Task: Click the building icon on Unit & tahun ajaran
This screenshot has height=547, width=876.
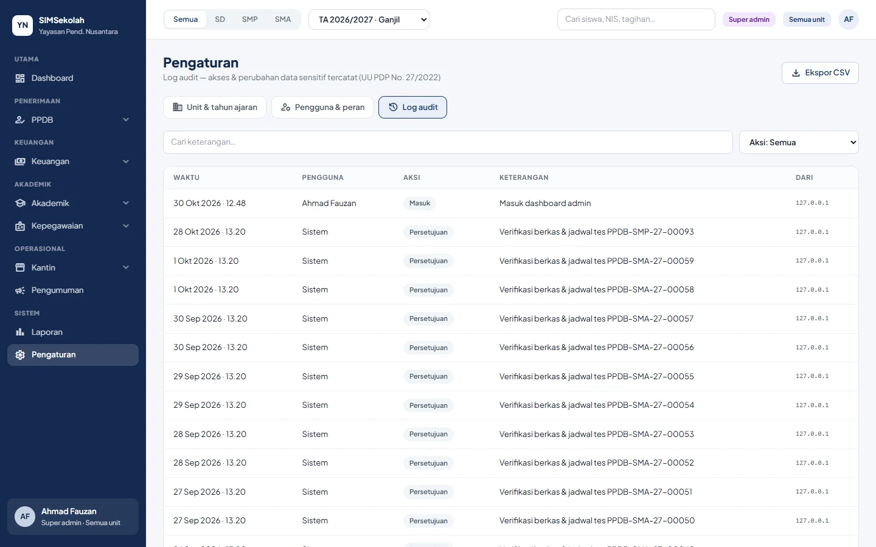Action: (178, 108)
